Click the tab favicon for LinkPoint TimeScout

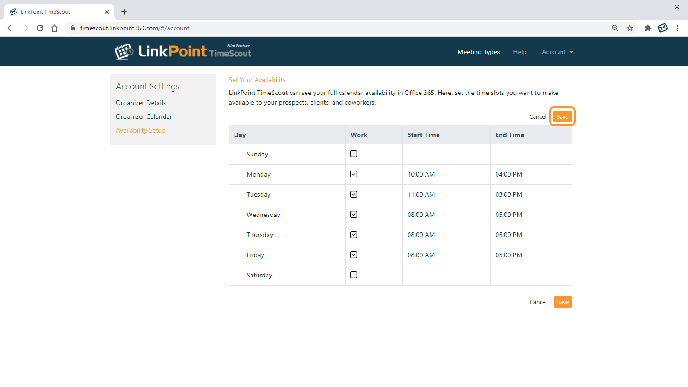(13, 12)
